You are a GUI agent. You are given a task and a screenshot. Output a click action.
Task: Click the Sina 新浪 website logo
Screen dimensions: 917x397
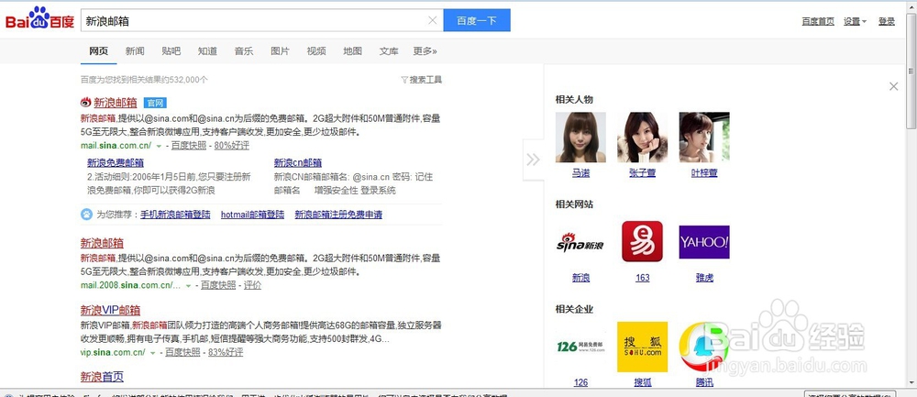(x=580, y=241)
